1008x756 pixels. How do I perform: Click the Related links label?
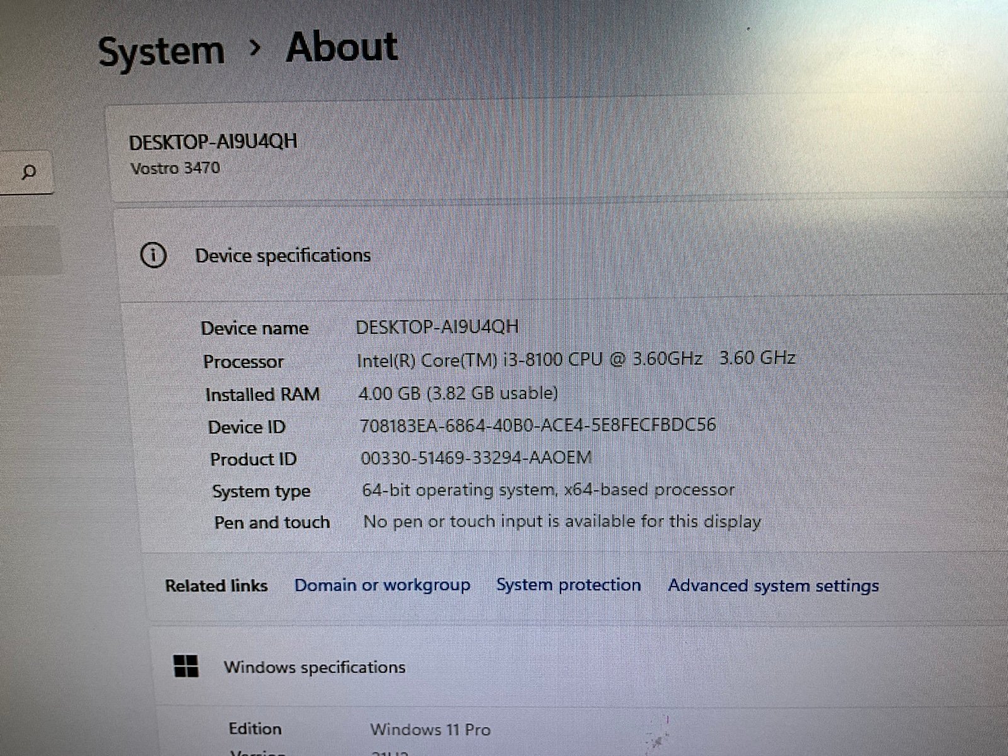coord(216,586)
